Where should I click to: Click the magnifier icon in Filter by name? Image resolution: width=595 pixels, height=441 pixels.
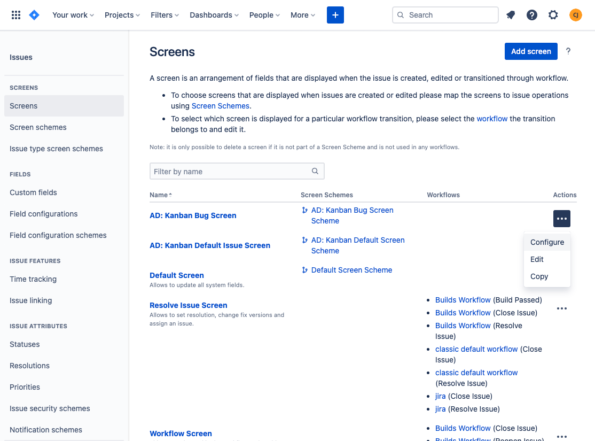(315, 171)
